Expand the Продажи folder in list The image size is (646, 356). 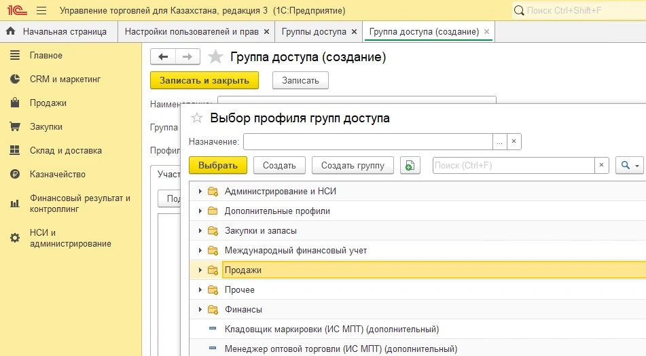[x=200, y=270]
